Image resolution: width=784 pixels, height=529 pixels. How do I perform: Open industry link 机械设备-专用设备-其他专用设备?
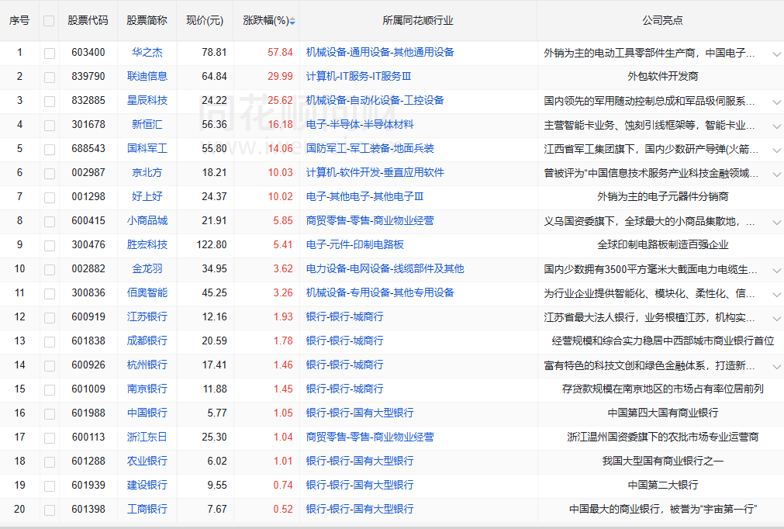click(380, 292)
